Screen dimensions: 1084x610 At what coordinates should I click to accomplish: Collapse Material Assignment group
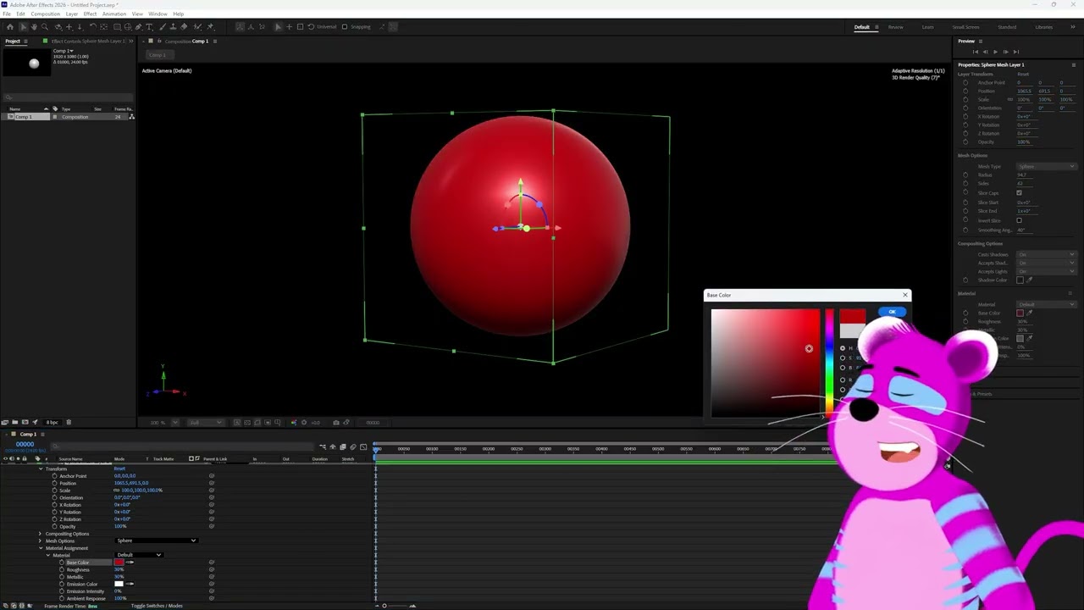tap(41, 548)
